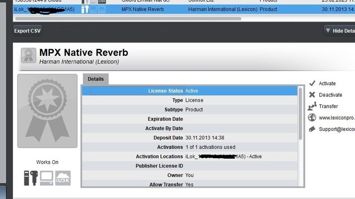355x199 pixels.
Task: Click the large license ribbon thumbnail
Action: pyautogui.click(x=47, y=111)
